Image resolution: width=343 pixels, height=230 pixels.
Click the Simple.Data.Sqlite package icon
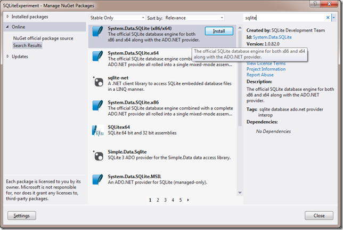98,155
